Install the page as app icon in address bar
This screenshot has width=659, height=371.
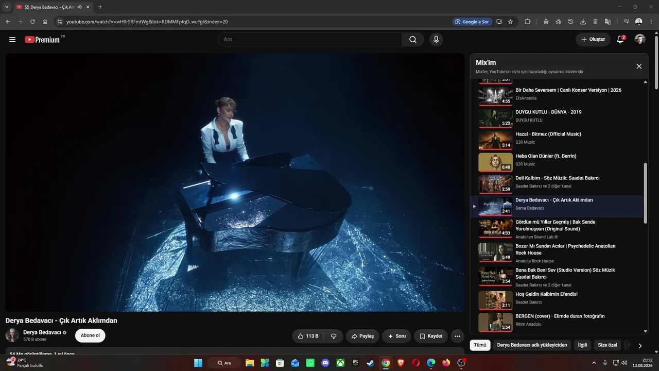pos(499,22)
